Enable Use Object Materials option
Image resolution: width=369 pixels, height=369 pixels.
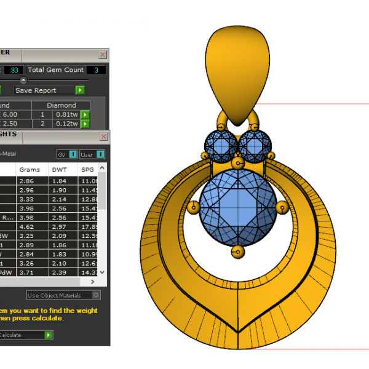click(95, 296)
